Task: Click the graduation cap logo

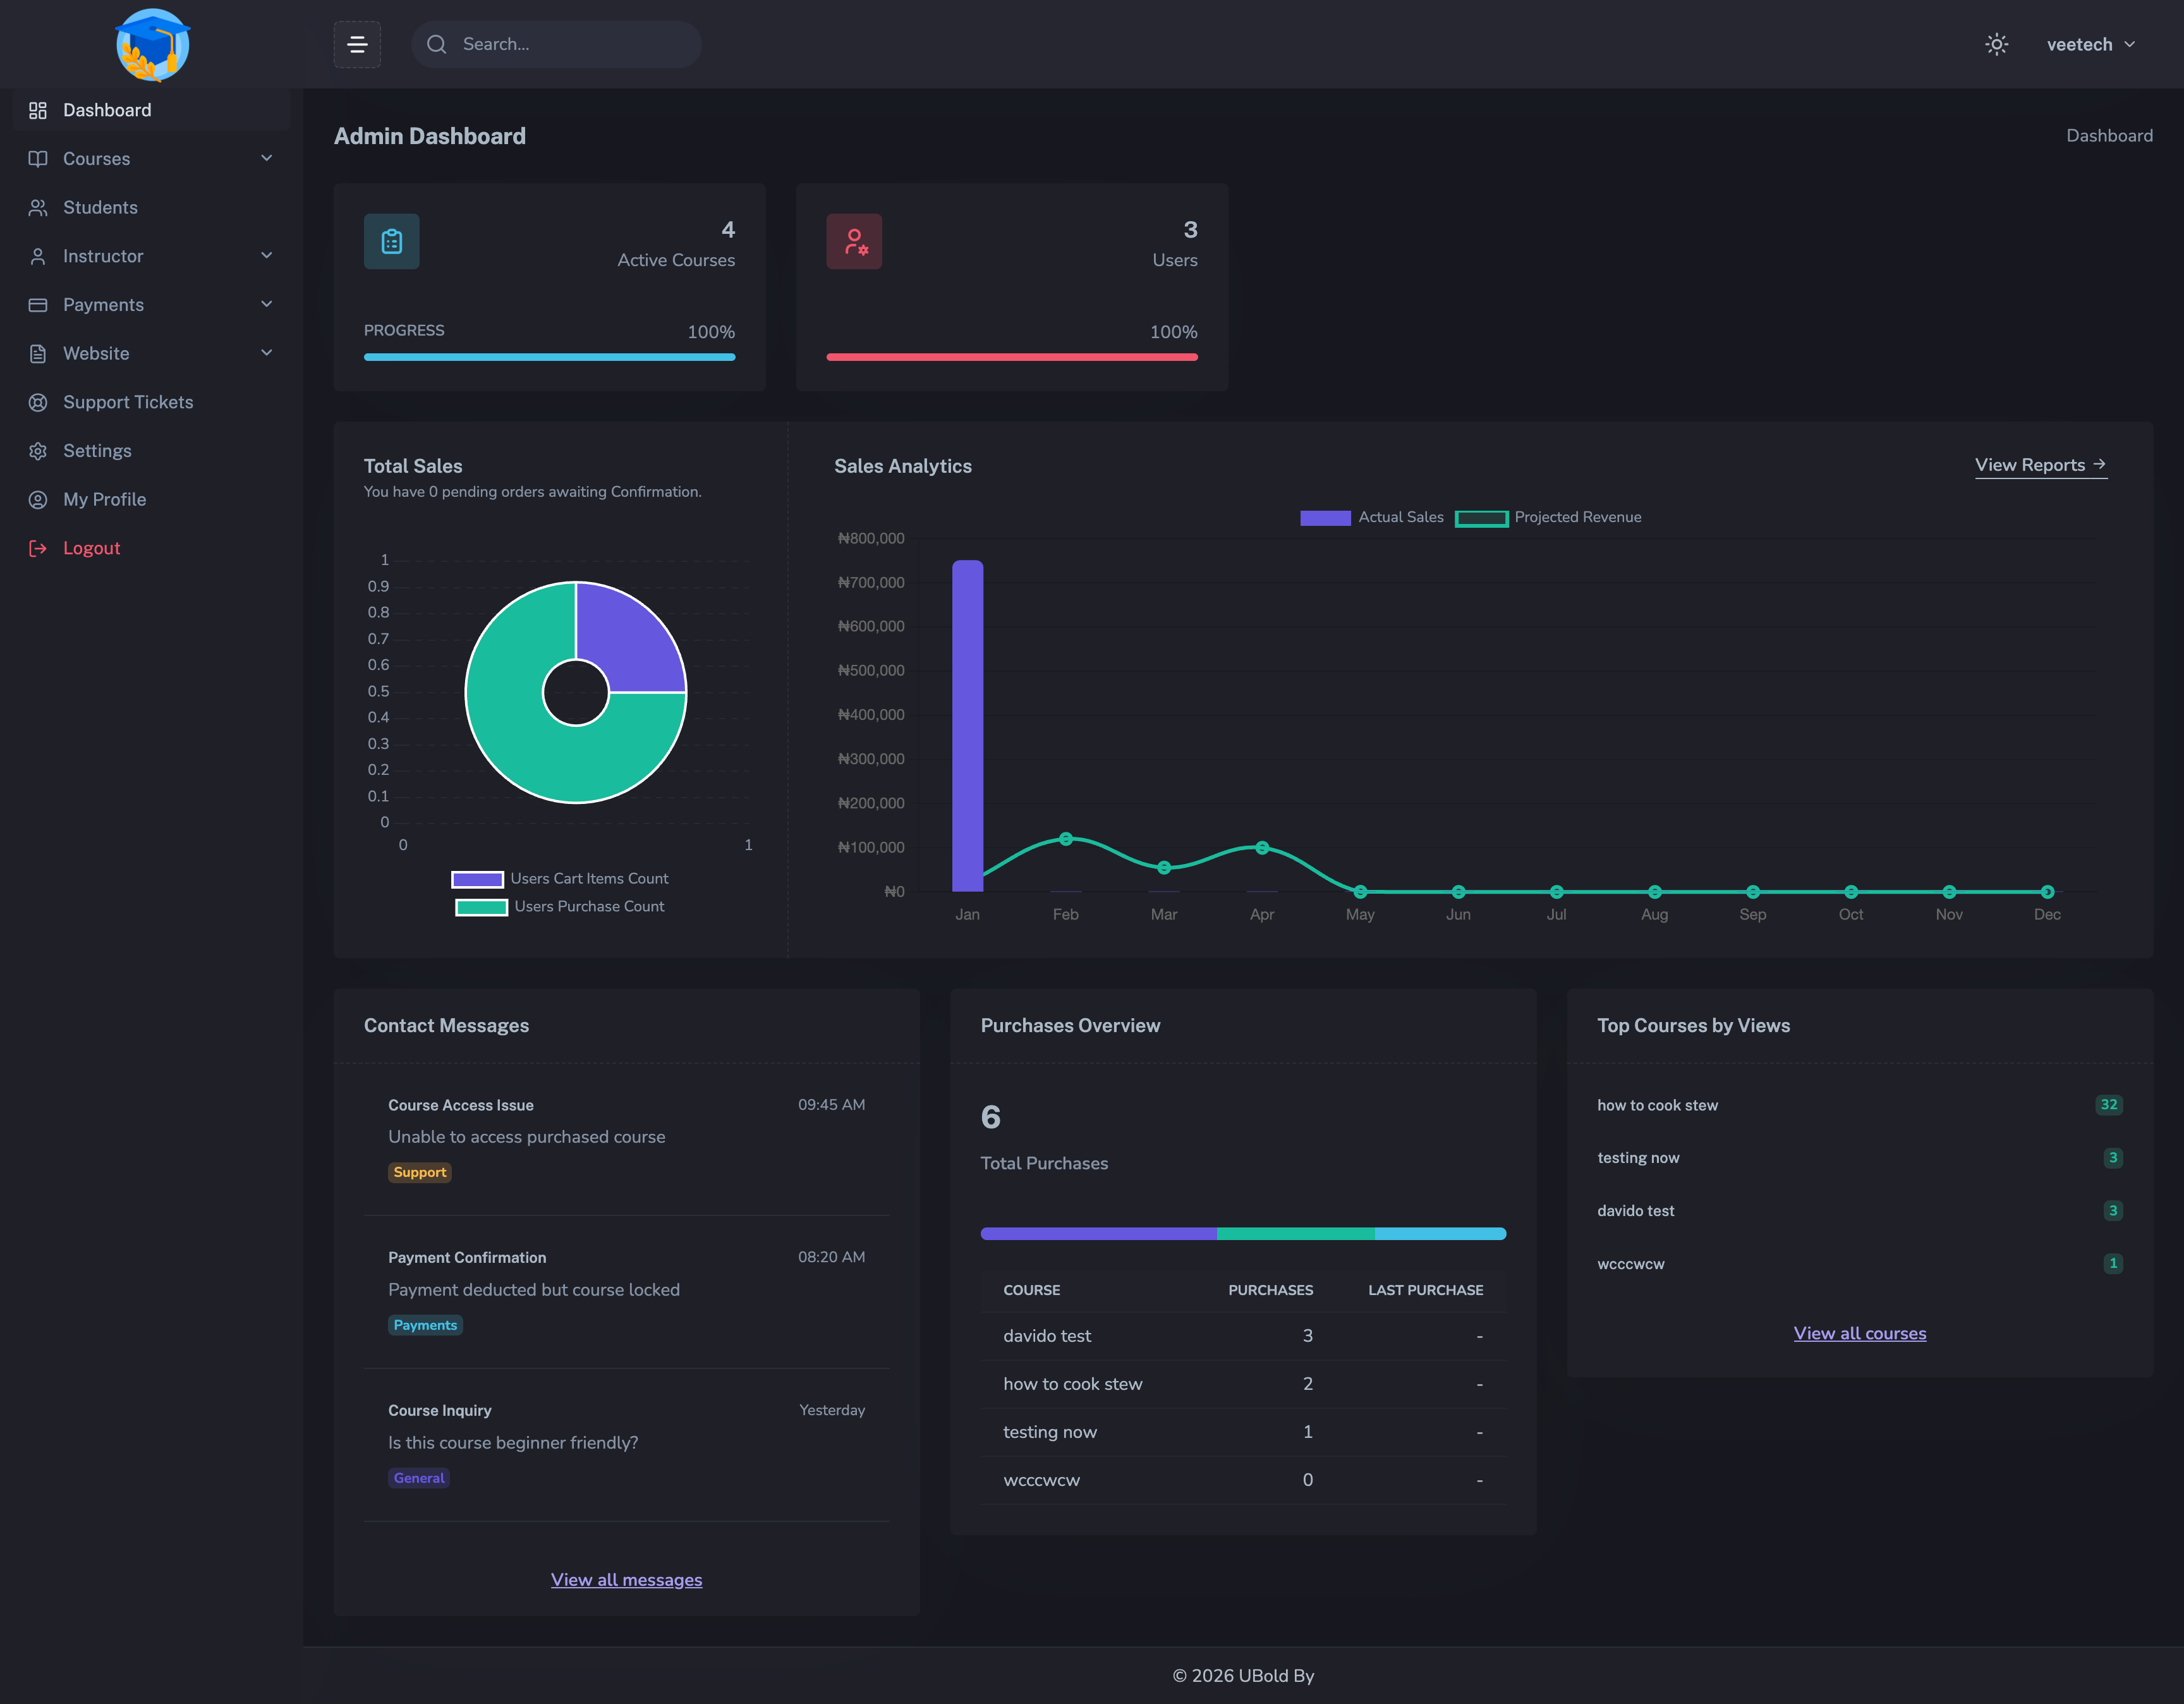Action: [x=152, y=44]
